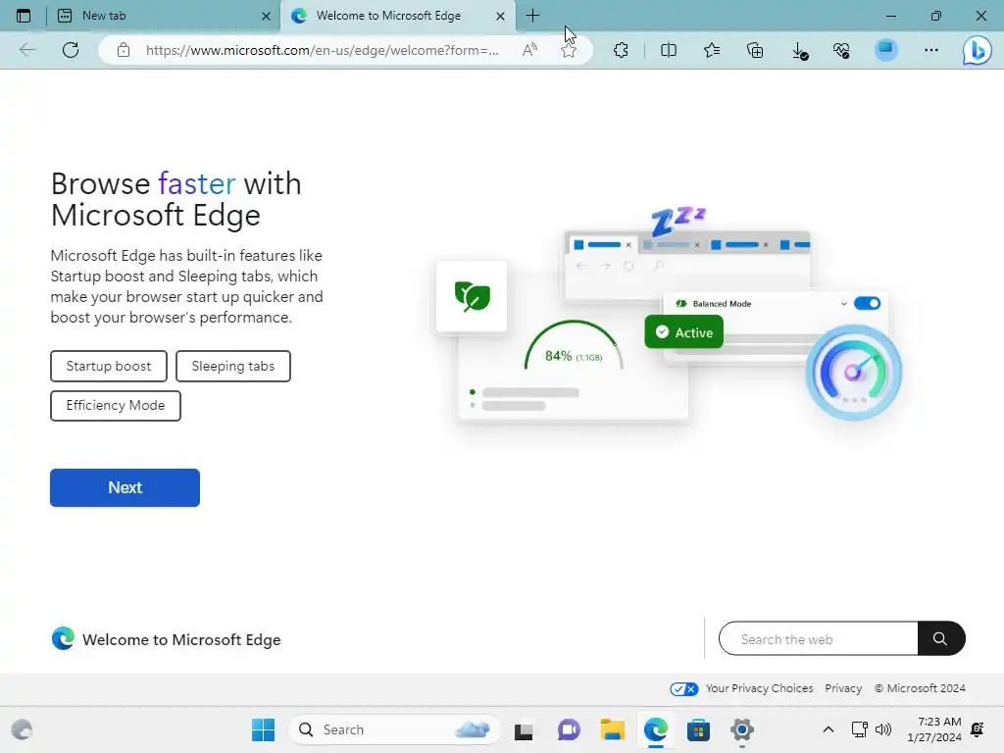Open the profile avatar icon
The image size is (1004, 753).
(x=886, y=50)
